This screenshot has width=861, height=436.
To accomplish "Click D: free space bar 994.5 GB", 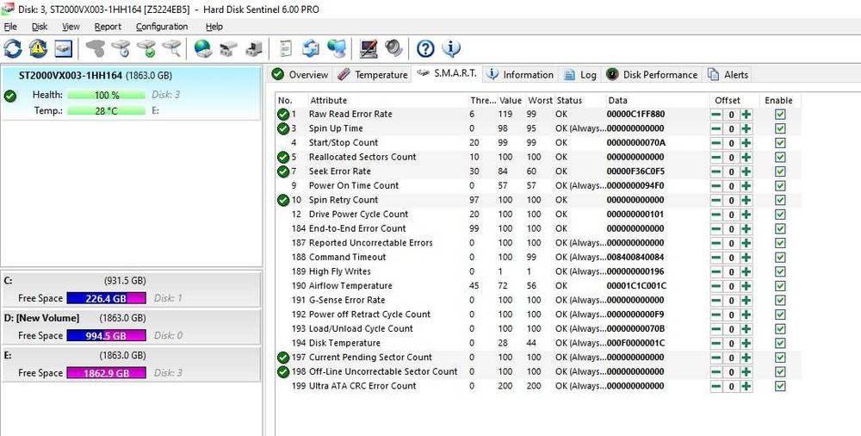I will pos(107,336).
